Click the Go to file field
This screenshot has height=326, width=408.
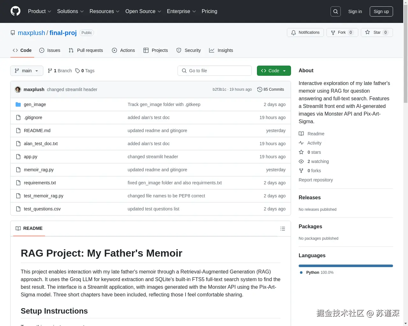tap(215, 71)
